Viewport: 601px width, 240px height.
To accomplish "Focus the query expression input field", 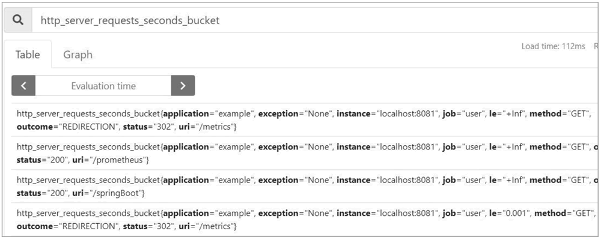I will pos(314,20).
